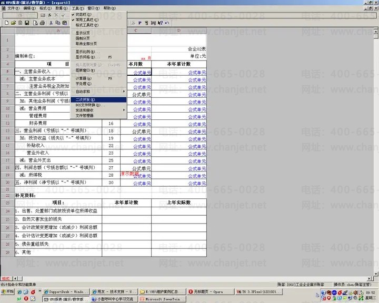Click the Print toolbar icon
The width and height of the screenshot is (379, 303).
42,23
